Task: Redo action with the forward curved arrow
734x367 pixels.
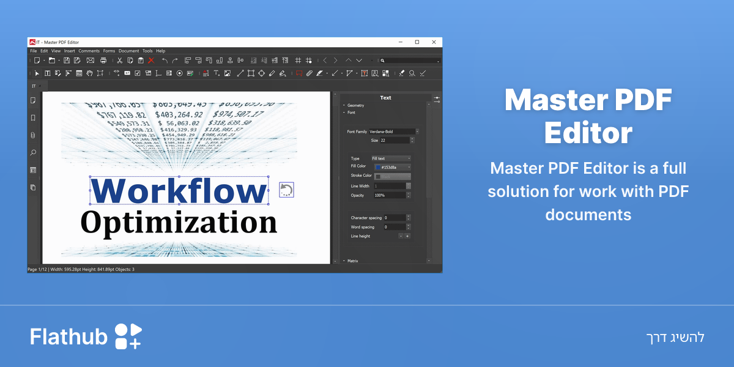Action: (175, 61)
